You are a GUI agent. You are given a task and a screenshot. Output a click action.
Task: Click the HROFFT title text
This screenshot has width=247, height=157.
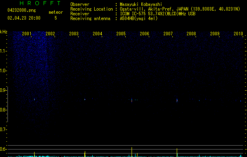pyautogui.click(x=40, y=3)
